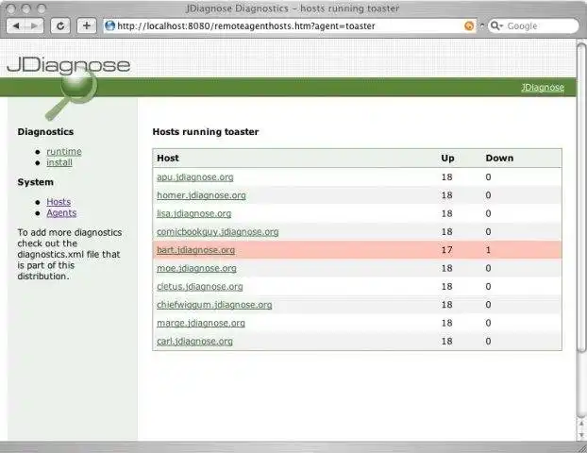Click the orange RSS icon in address bar

tap(469, 25)
